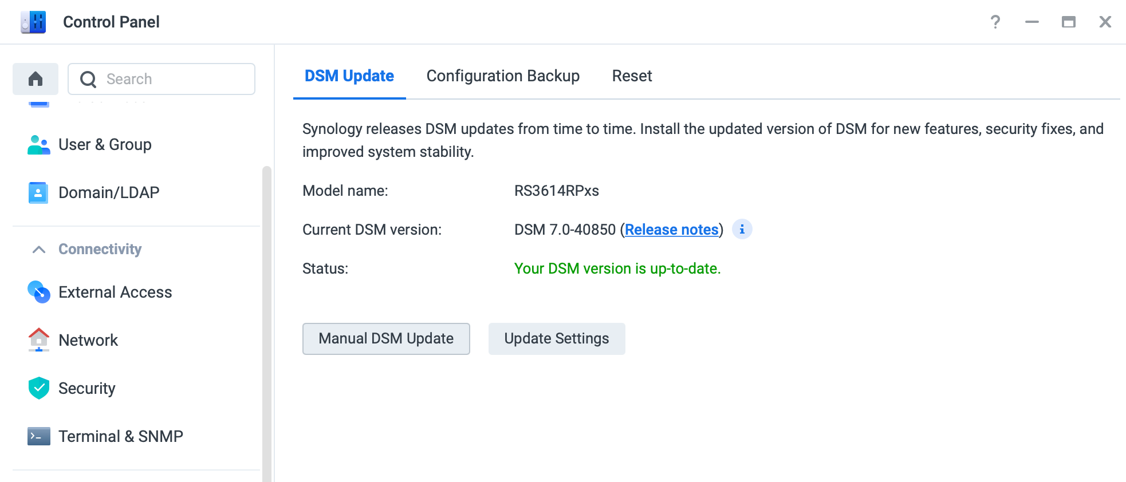Click the Current DSM version label
Image resolution: width=1126 pixels, height=482 pixels.
(372, 230)
